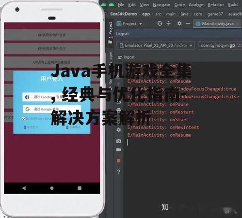Select game37 in the breadcrumb path

[x=215, y=14]
